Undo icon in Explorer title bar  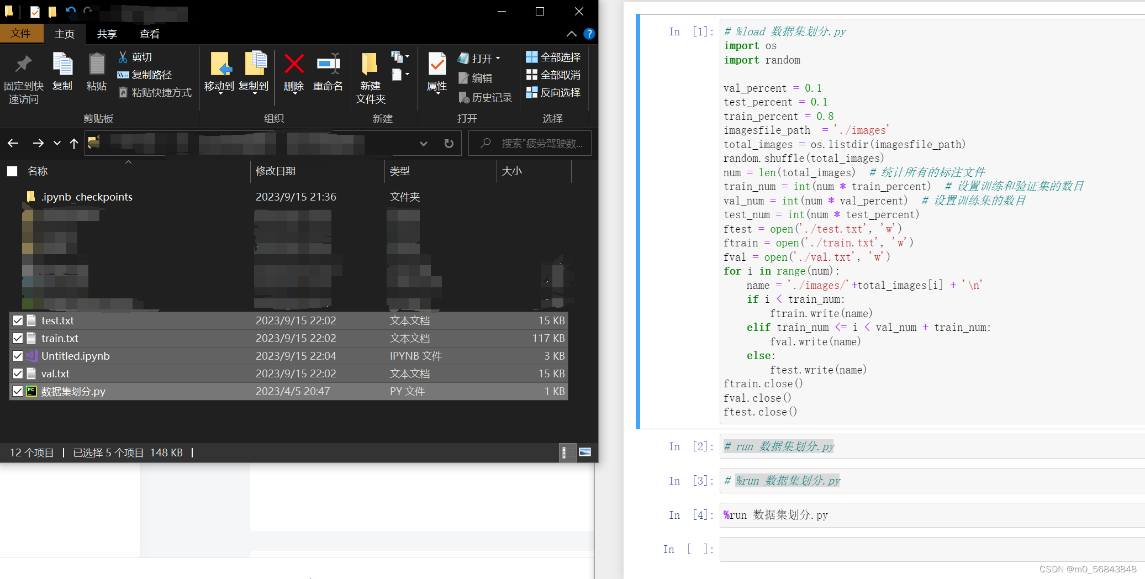(70, 11)
